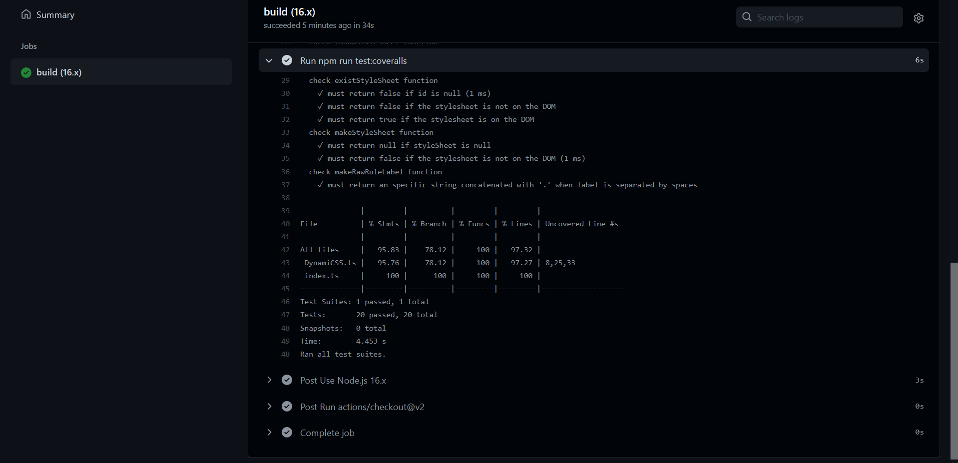Open the Summary page link
Viewport: 958px width, 463px height.
[x=55, y=15]
